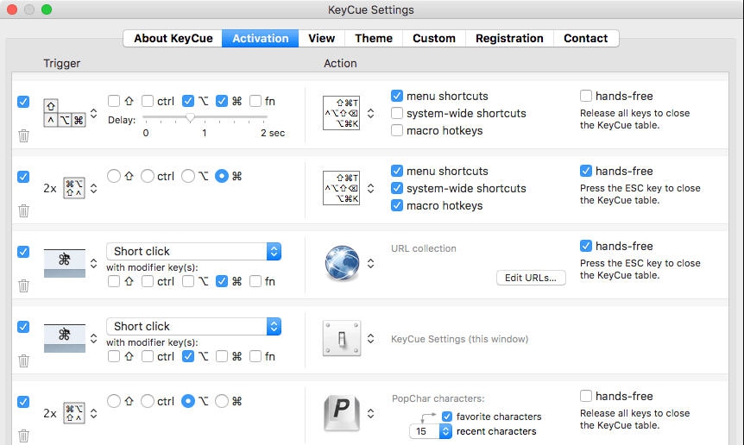Click the modifier keys trigger icon in first row

tap(64, 113)
